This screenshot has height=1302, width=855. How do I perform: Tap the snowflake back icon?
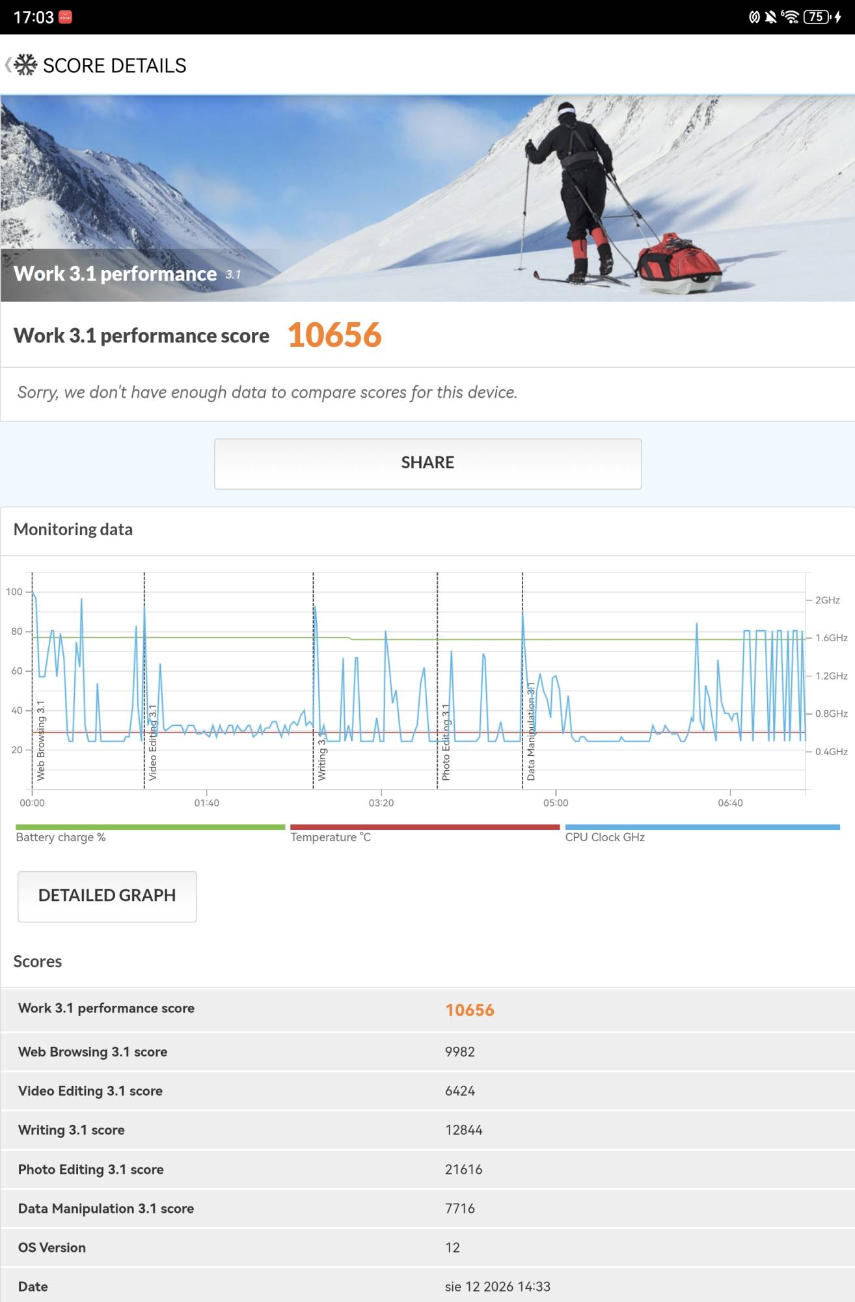pos(25,65)
